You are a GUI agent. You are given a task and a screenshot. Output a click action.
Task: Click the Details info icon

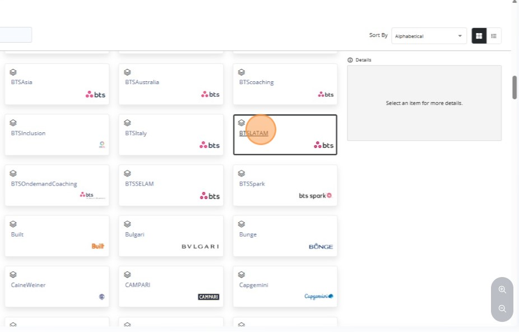(350, 60)
